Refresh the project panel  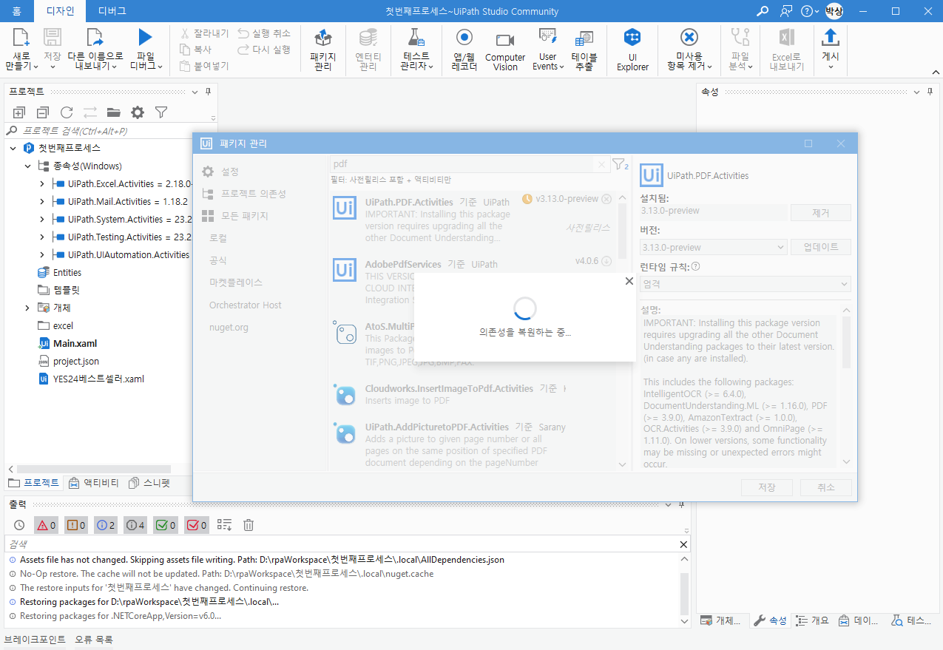pos(67,112)
